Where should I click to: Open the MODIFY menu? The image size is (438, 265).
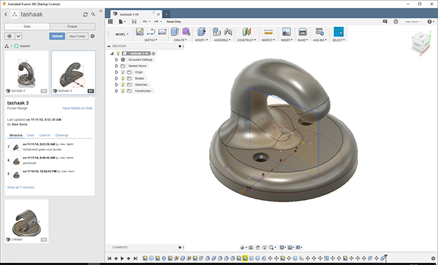tap(201, 40)
